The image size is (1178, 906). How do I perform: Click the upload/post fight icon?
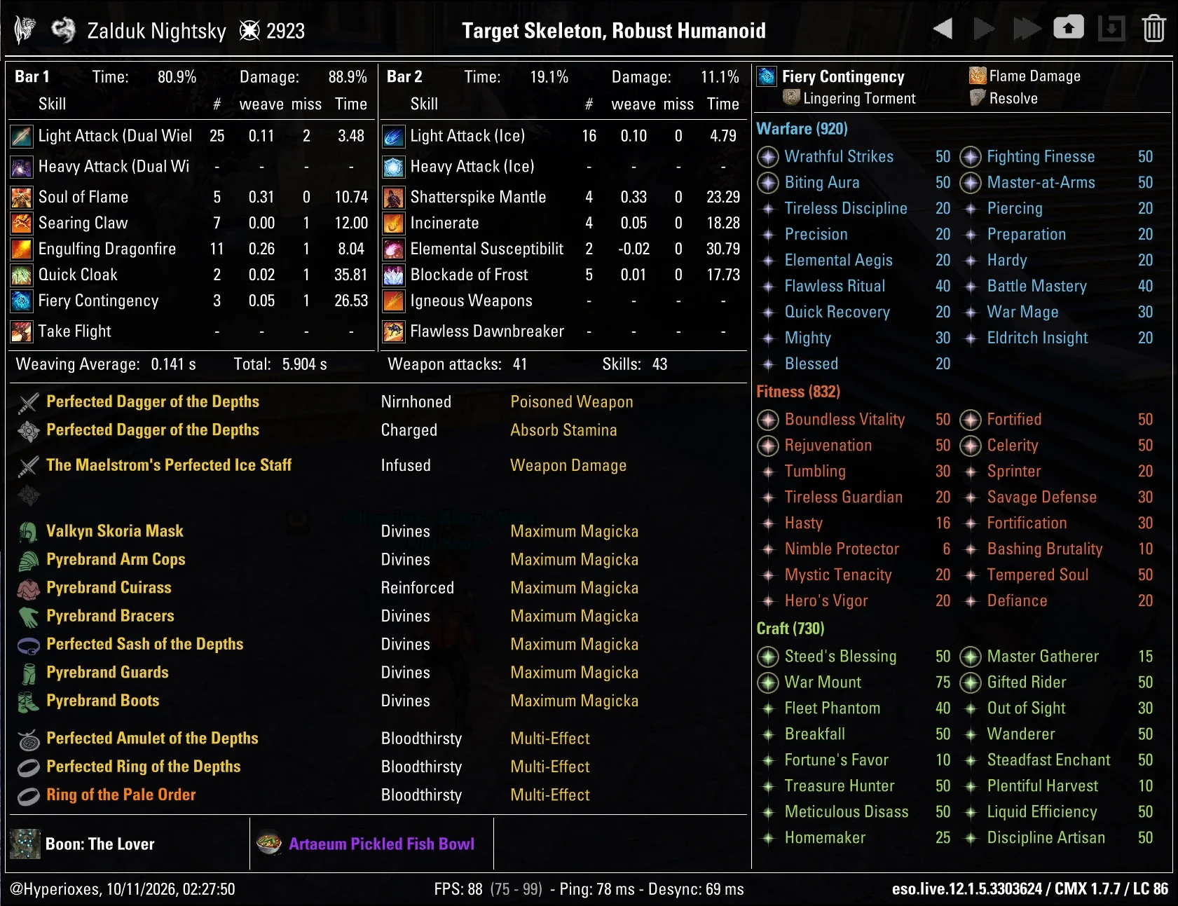point(1069,28)
